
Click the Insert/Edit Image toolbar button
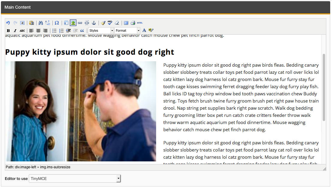73,23
